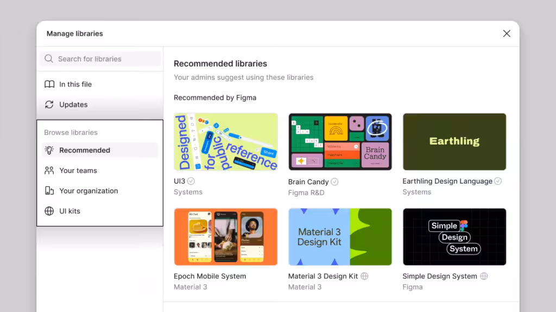Click the Epoch Mobile System title
Screen dimensions: 556x312
coord(209,276)
